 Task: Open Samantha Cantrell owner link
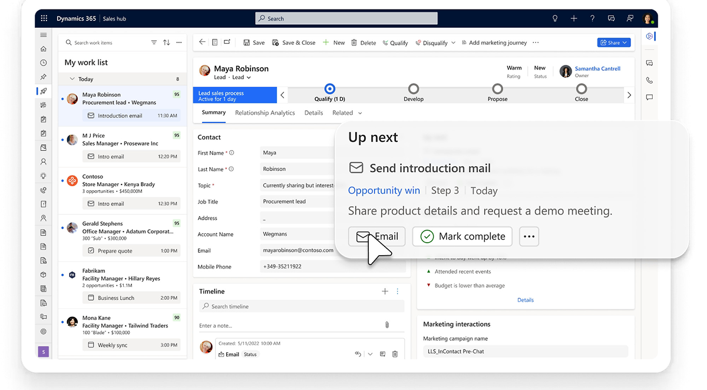[597, 68]
